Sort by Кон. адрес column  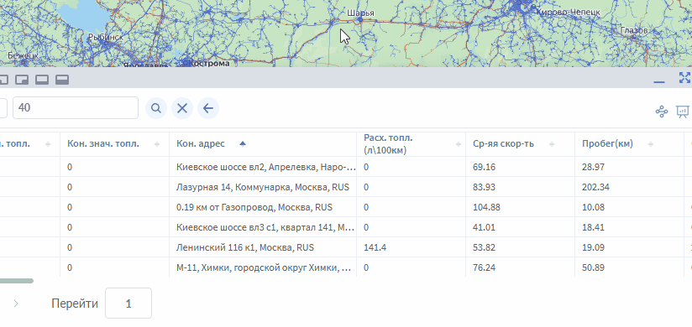(243, 143)
